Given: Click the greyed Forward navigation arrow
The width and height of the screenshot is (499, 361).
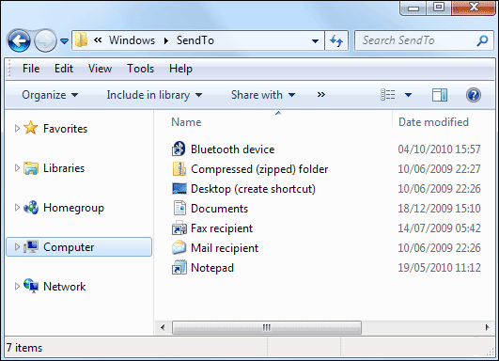Looking at the screenshot, I should click(45, 40).
